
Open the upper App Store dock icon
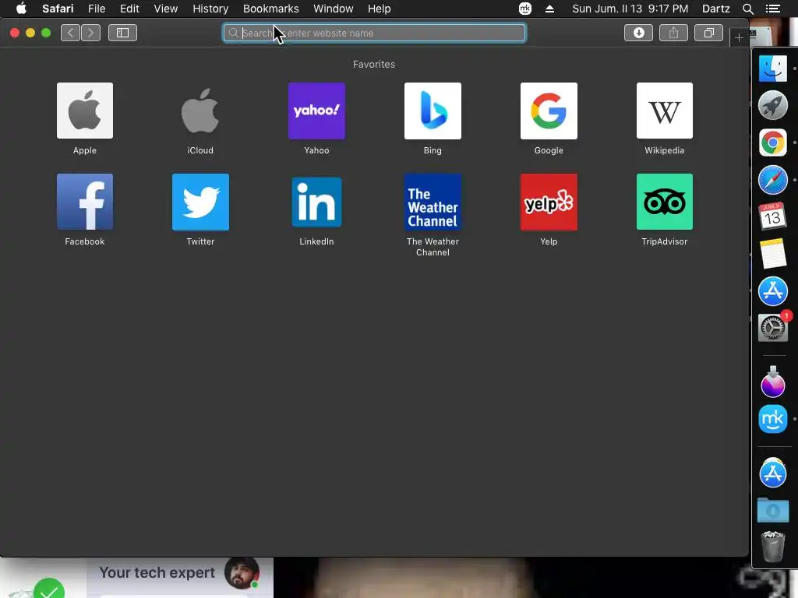pyautogui.click(x=773, y=291)
